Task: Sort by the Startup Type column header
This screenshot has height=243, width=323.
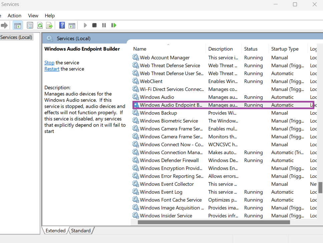Action: 285,49
